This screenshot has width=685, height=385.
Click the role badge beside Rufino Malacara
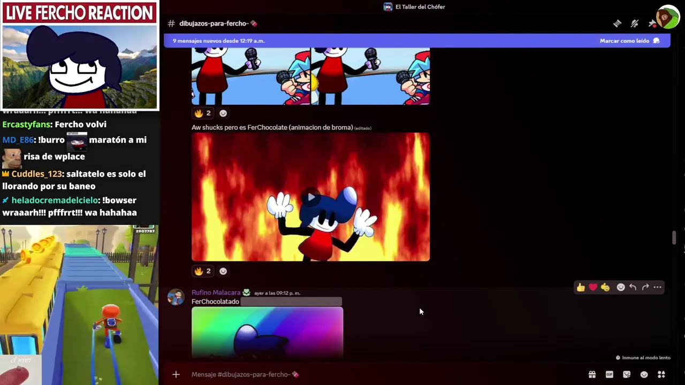pos(246,292)
